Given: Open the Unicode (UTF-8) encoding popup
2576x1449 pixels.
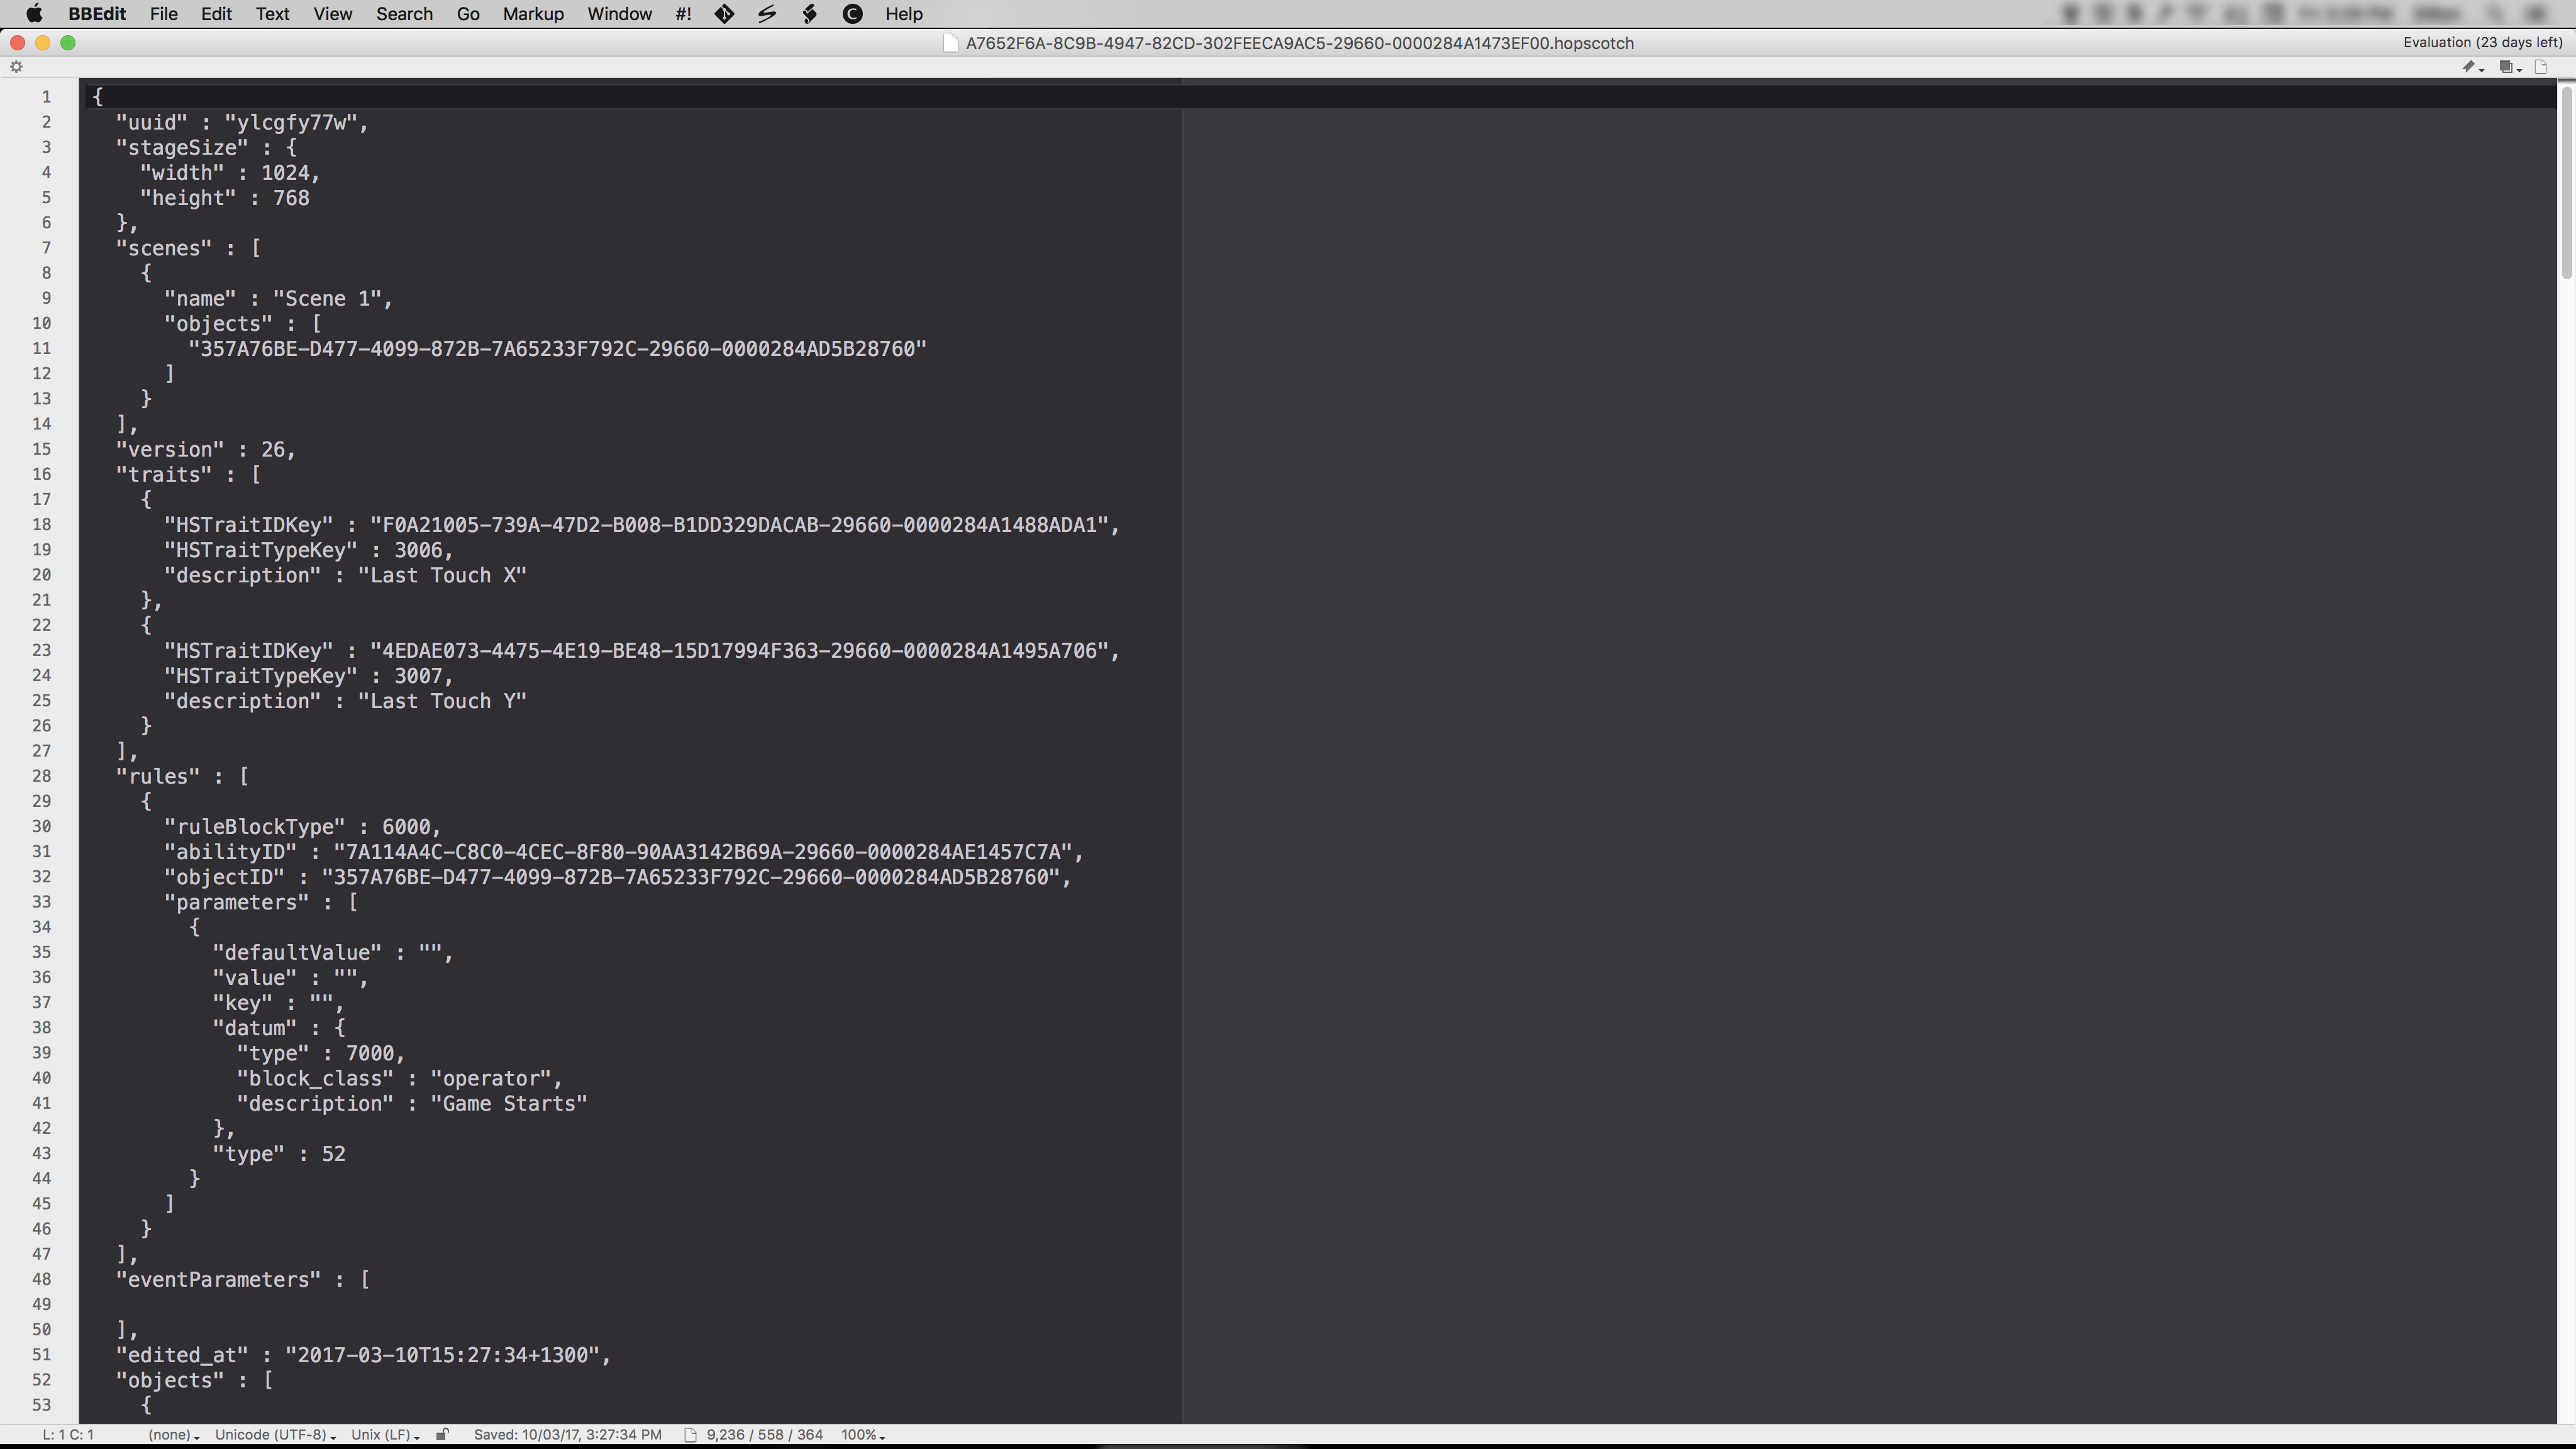Looking at the screenshot, I should click(274, 1435).
